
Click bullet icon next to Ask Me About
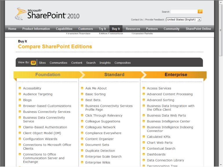pos(82,88)
